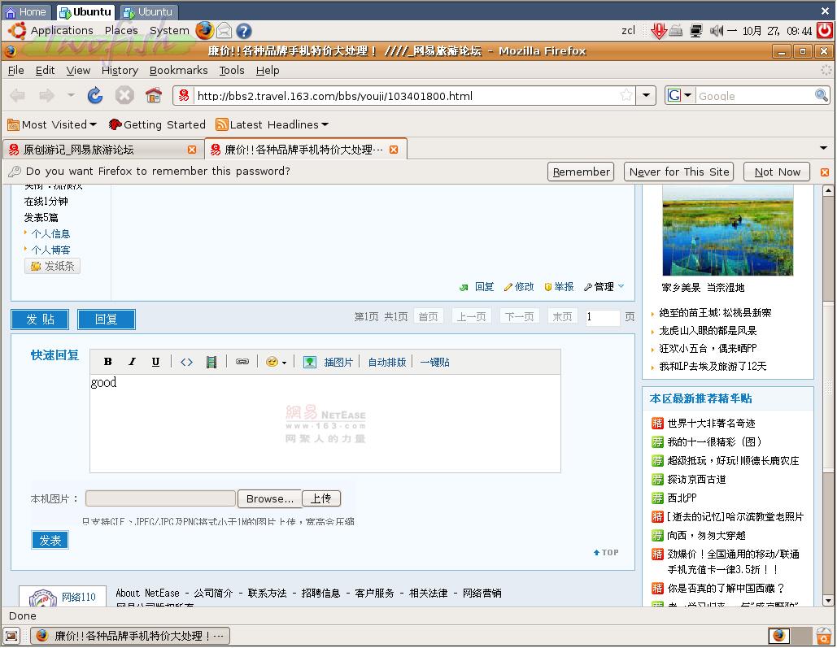Click the wetland landscape thumbnail image
837x648 pixels.
[727, 230]
